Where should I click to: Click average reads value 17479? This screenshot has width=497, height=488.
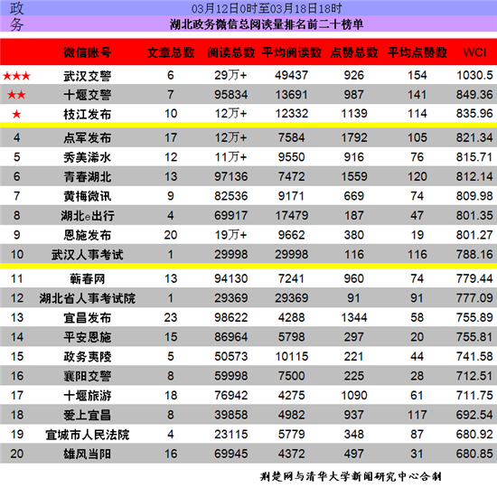pyautogui.click(x=292, y=215)
